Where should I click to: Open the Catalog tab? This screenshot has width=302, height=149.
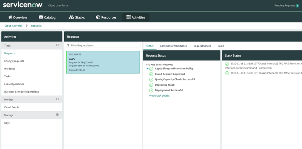tap(47, 17)
